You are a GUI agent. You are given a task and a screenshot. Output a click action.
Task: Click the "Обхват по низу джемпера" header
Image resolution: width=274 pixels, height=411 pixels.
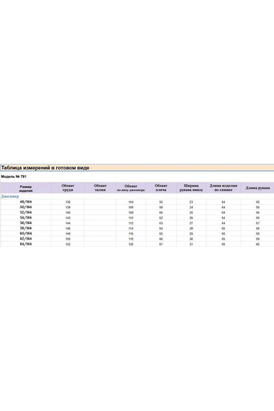(x=131, y=188)
